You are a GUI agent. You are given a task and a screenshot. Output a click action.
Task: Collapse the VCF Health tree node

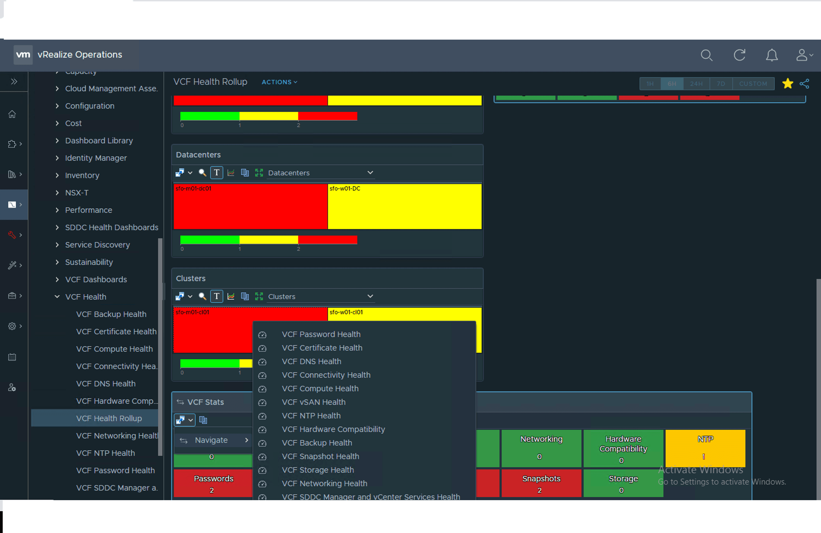pyautogui.click(x=57, y=297)
